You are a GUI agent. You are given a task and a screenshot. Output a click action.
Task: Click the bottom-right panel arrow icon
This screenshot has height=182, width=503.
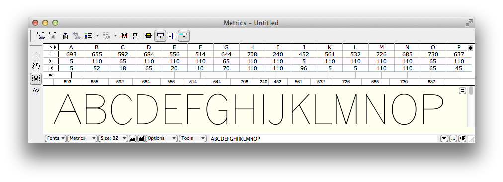click(462, 139)
